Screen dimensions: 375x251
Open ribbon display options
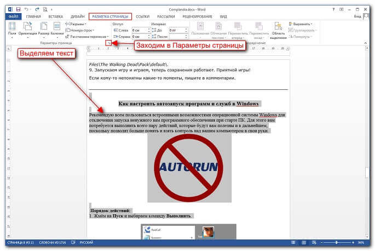341,9
